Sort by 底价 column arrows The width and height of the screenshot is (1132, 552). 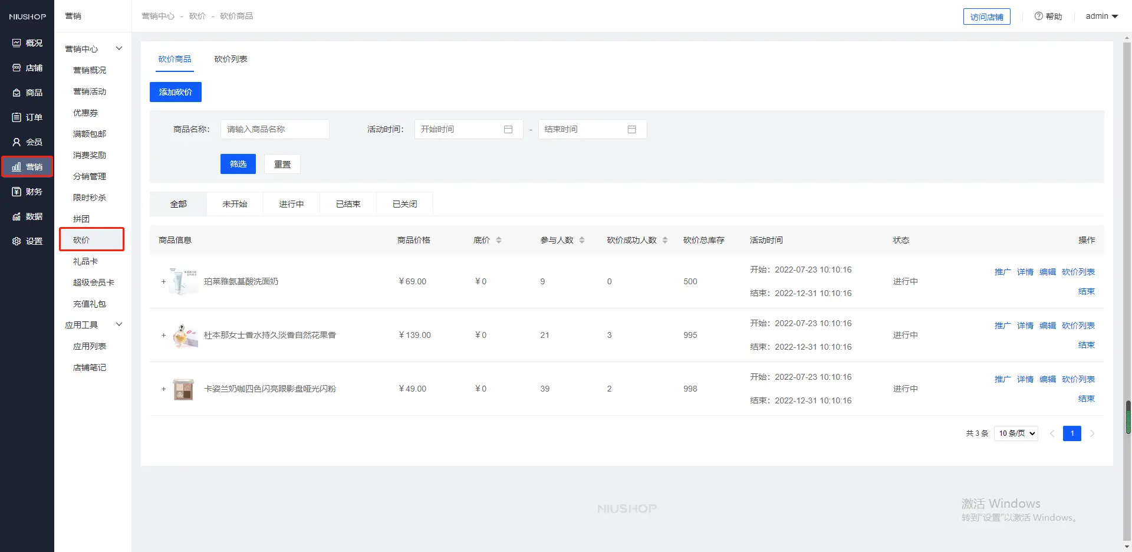pos(499,240)
